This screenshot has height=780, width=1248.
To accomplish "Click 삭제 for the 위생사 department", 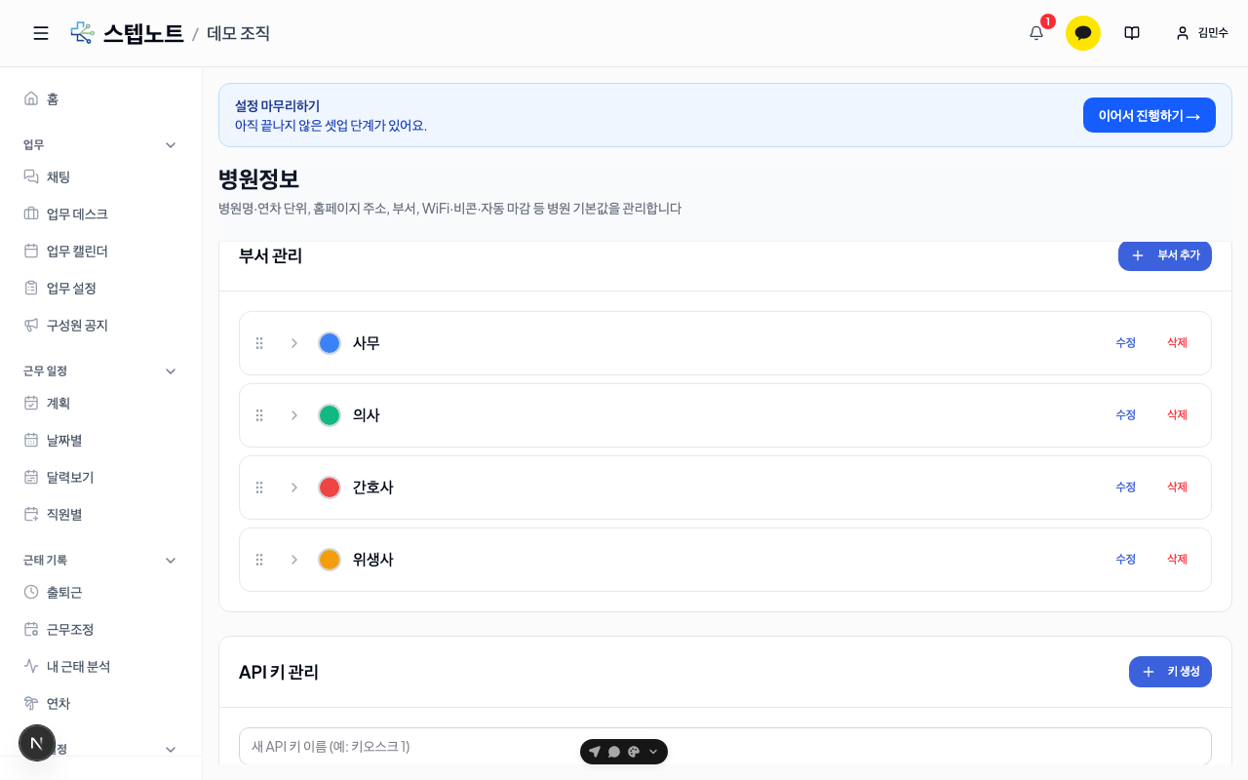I will (x=1177, y=560).
